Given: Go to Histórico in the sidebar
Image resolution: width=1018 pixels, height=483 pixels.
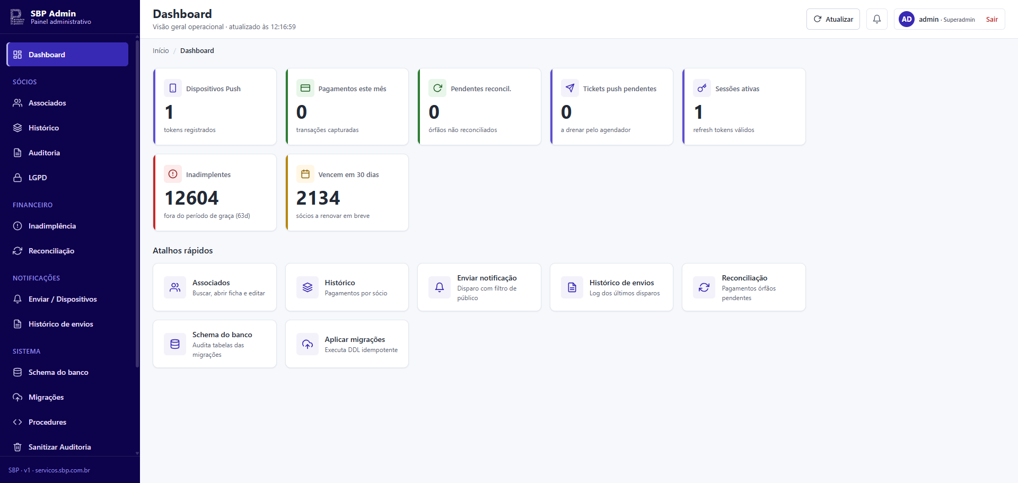Looking at the screenshot, I should 67,128.
